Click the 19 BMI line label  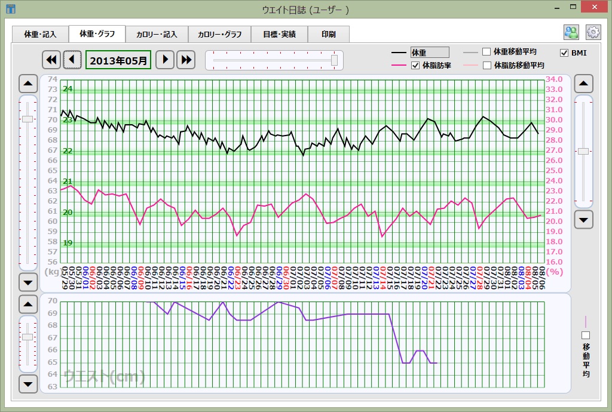tap(68, 243)
